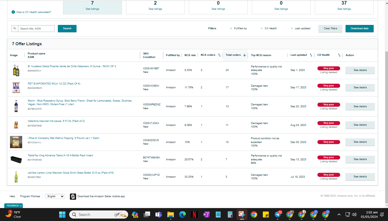The height and width of the screenshot is (221, 388).
Task: Click the title or ASIN search field
Action: (x=36, y=28)
